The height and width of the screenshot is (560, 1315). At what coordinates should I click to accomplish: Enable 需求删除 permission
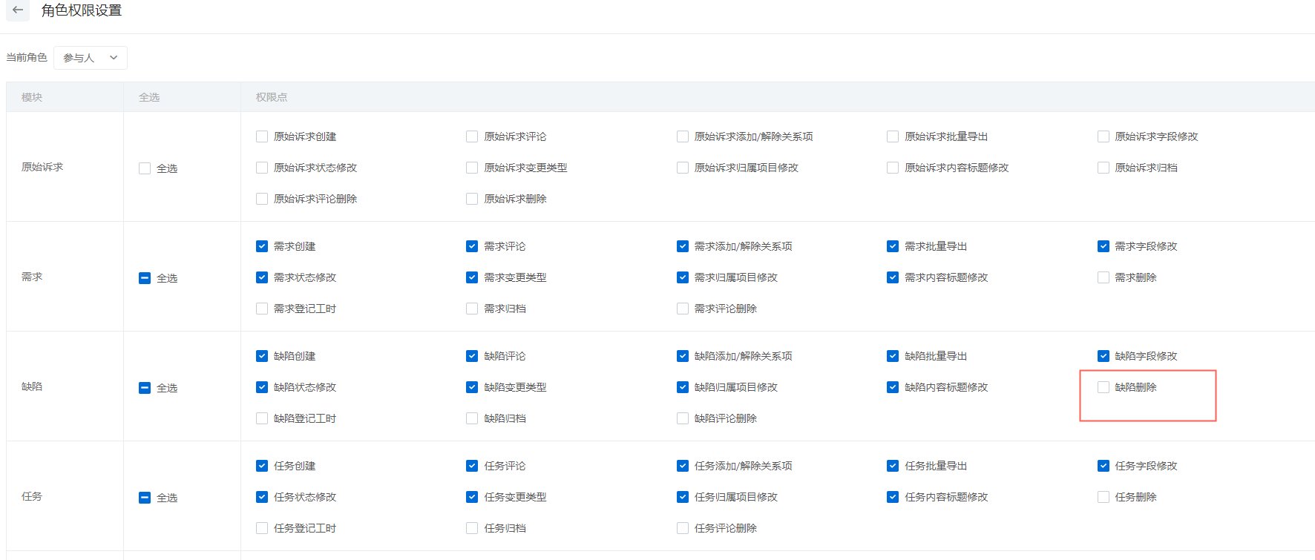pyautogui.click(x=1104, y=277)
